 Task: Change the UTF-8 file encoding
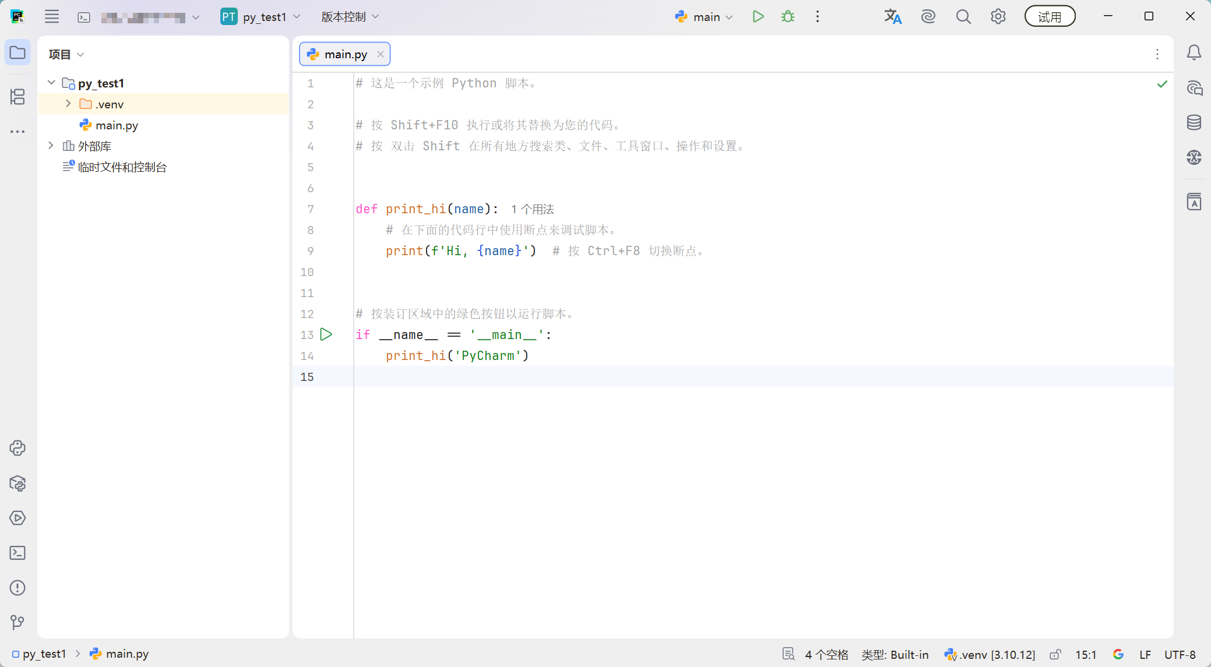pyautogui.click(x=1180, y=655)
